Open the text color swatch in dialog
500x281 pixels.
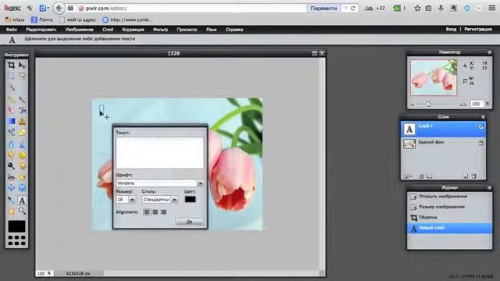190,200
